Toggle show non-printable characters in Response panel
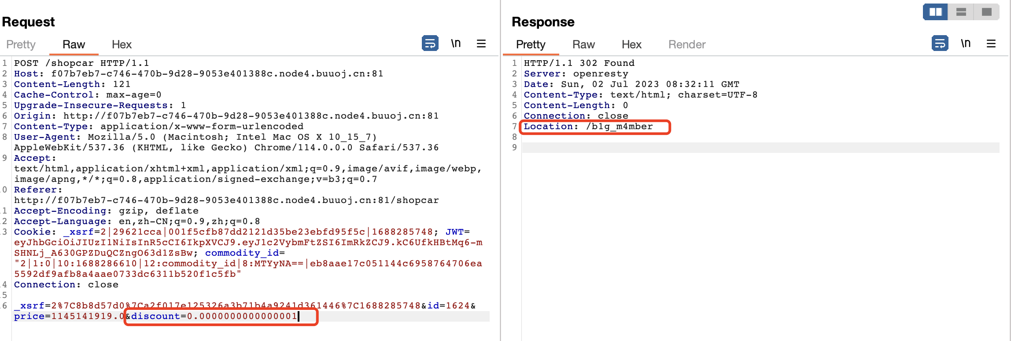 click(x=966, y=44)
